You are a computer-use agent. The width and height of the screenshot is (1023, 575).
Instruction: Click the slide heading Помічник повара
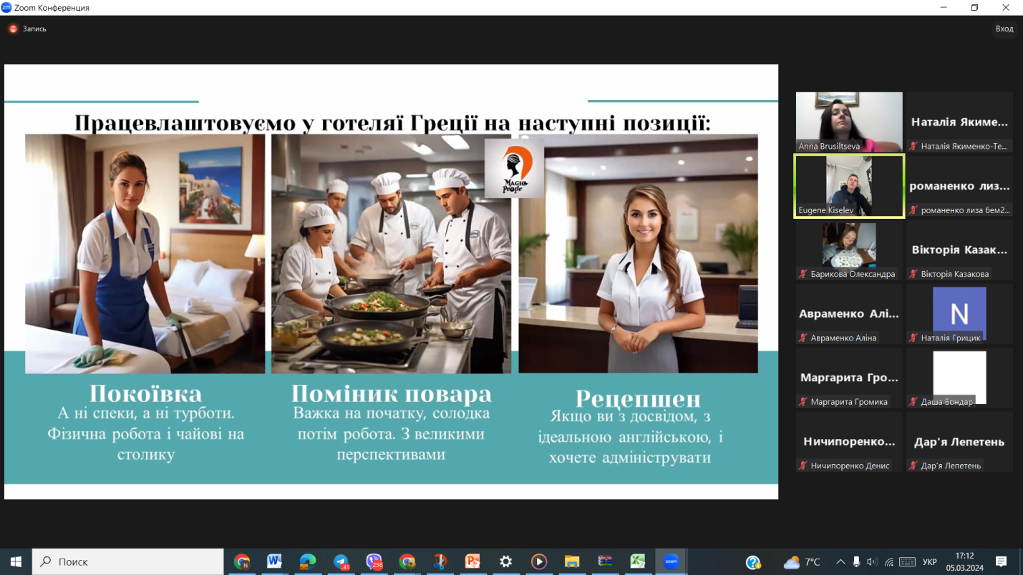coord(392,394)
